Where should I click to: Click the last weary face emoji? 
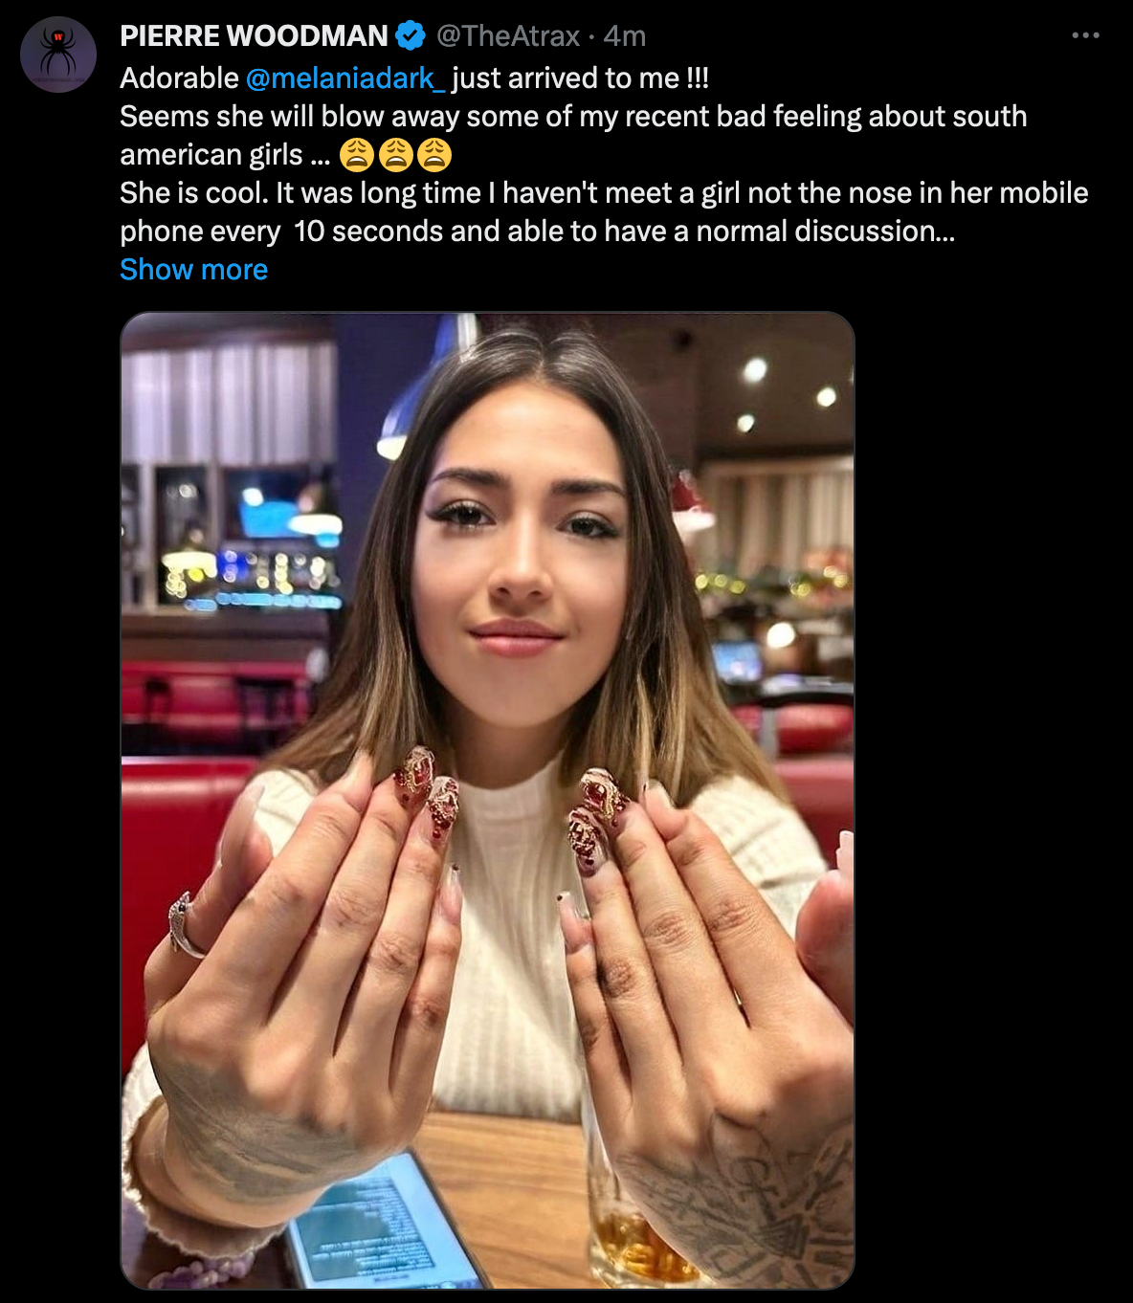tap(433, 155)
